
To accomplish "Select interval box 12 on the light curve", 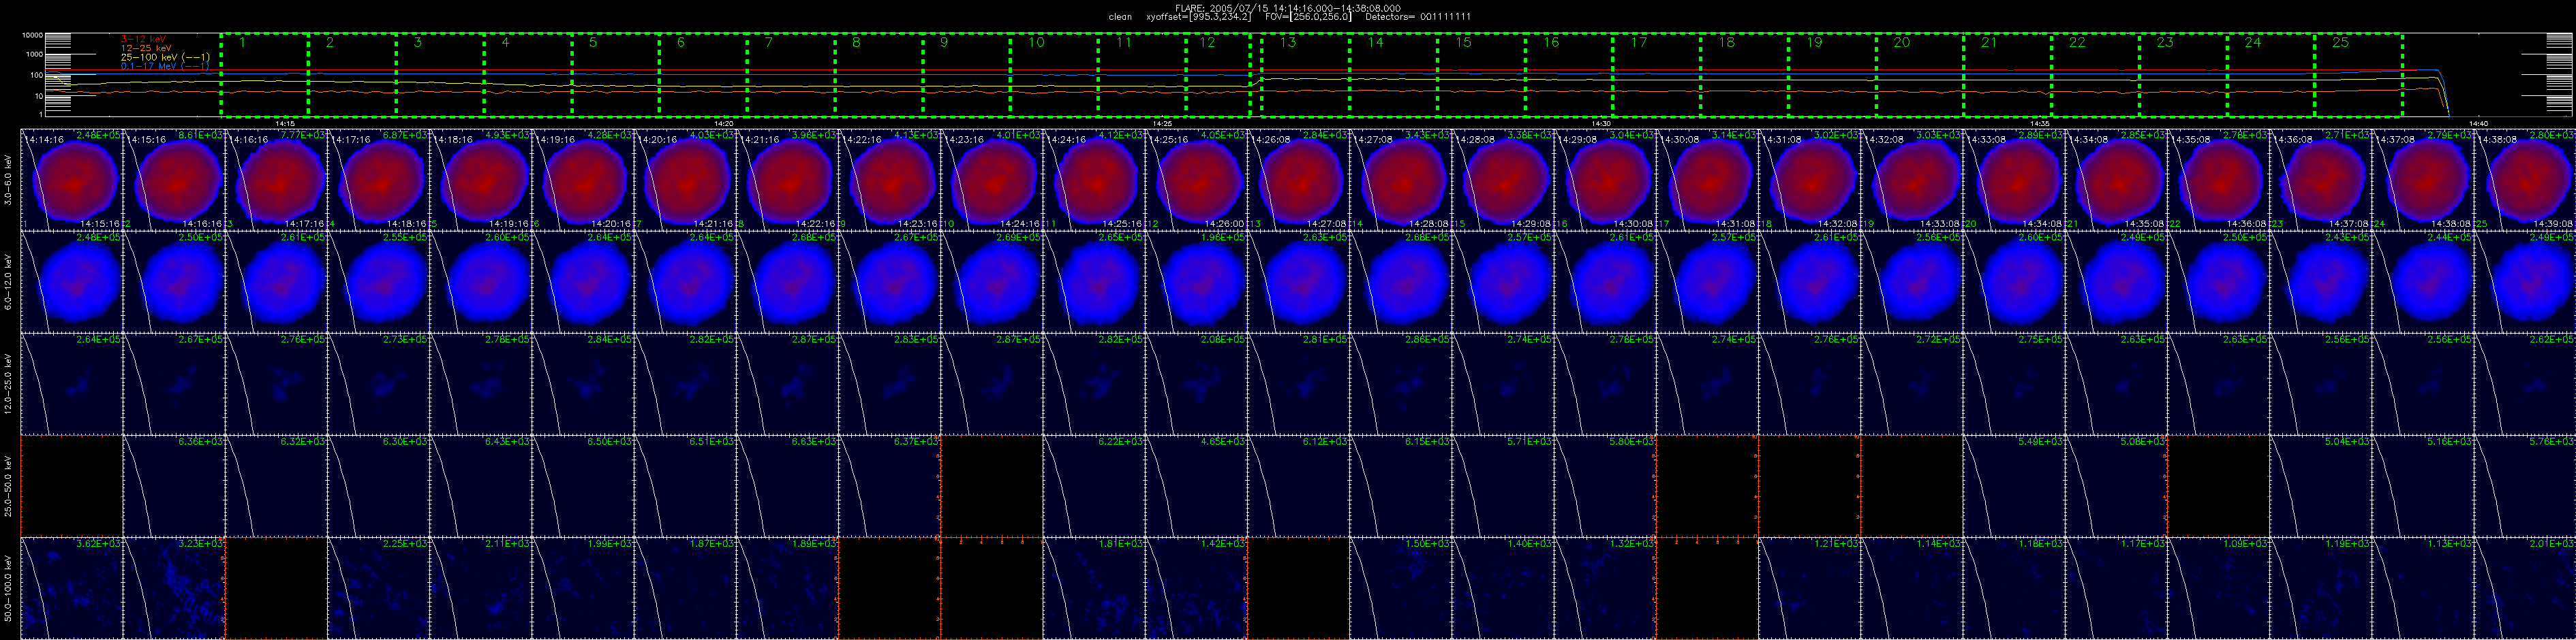I will (x=1218, y=75).
